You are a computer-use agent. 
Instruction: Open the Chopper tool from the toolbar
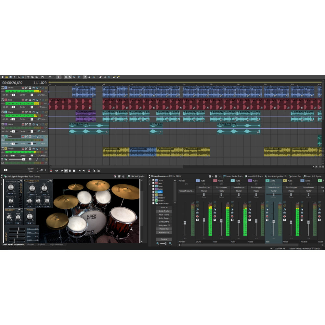[x=31, y=244]
